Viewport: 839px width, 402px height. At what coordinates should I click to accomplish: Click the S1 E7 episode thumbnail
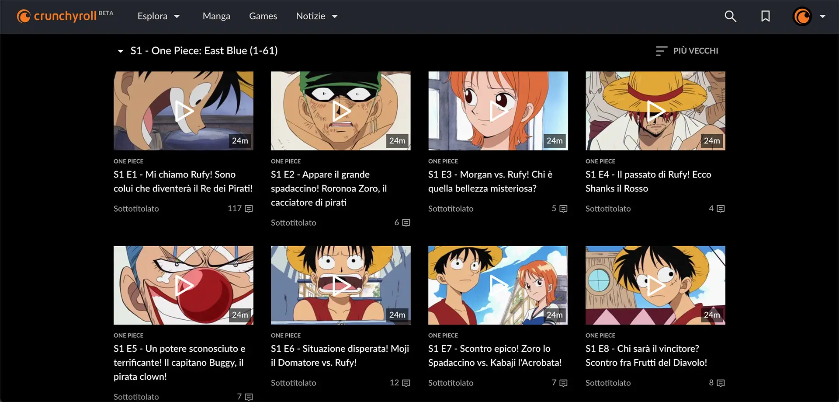click(498, 285)
